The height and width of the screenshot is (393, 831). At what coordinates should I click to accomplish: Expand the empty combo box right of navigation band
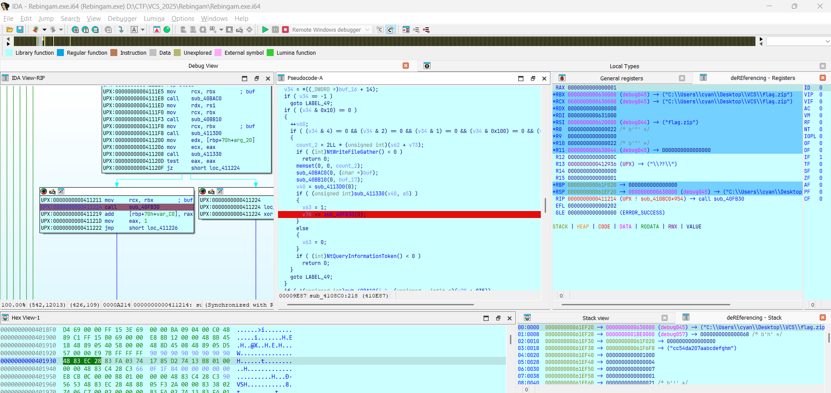827,41
